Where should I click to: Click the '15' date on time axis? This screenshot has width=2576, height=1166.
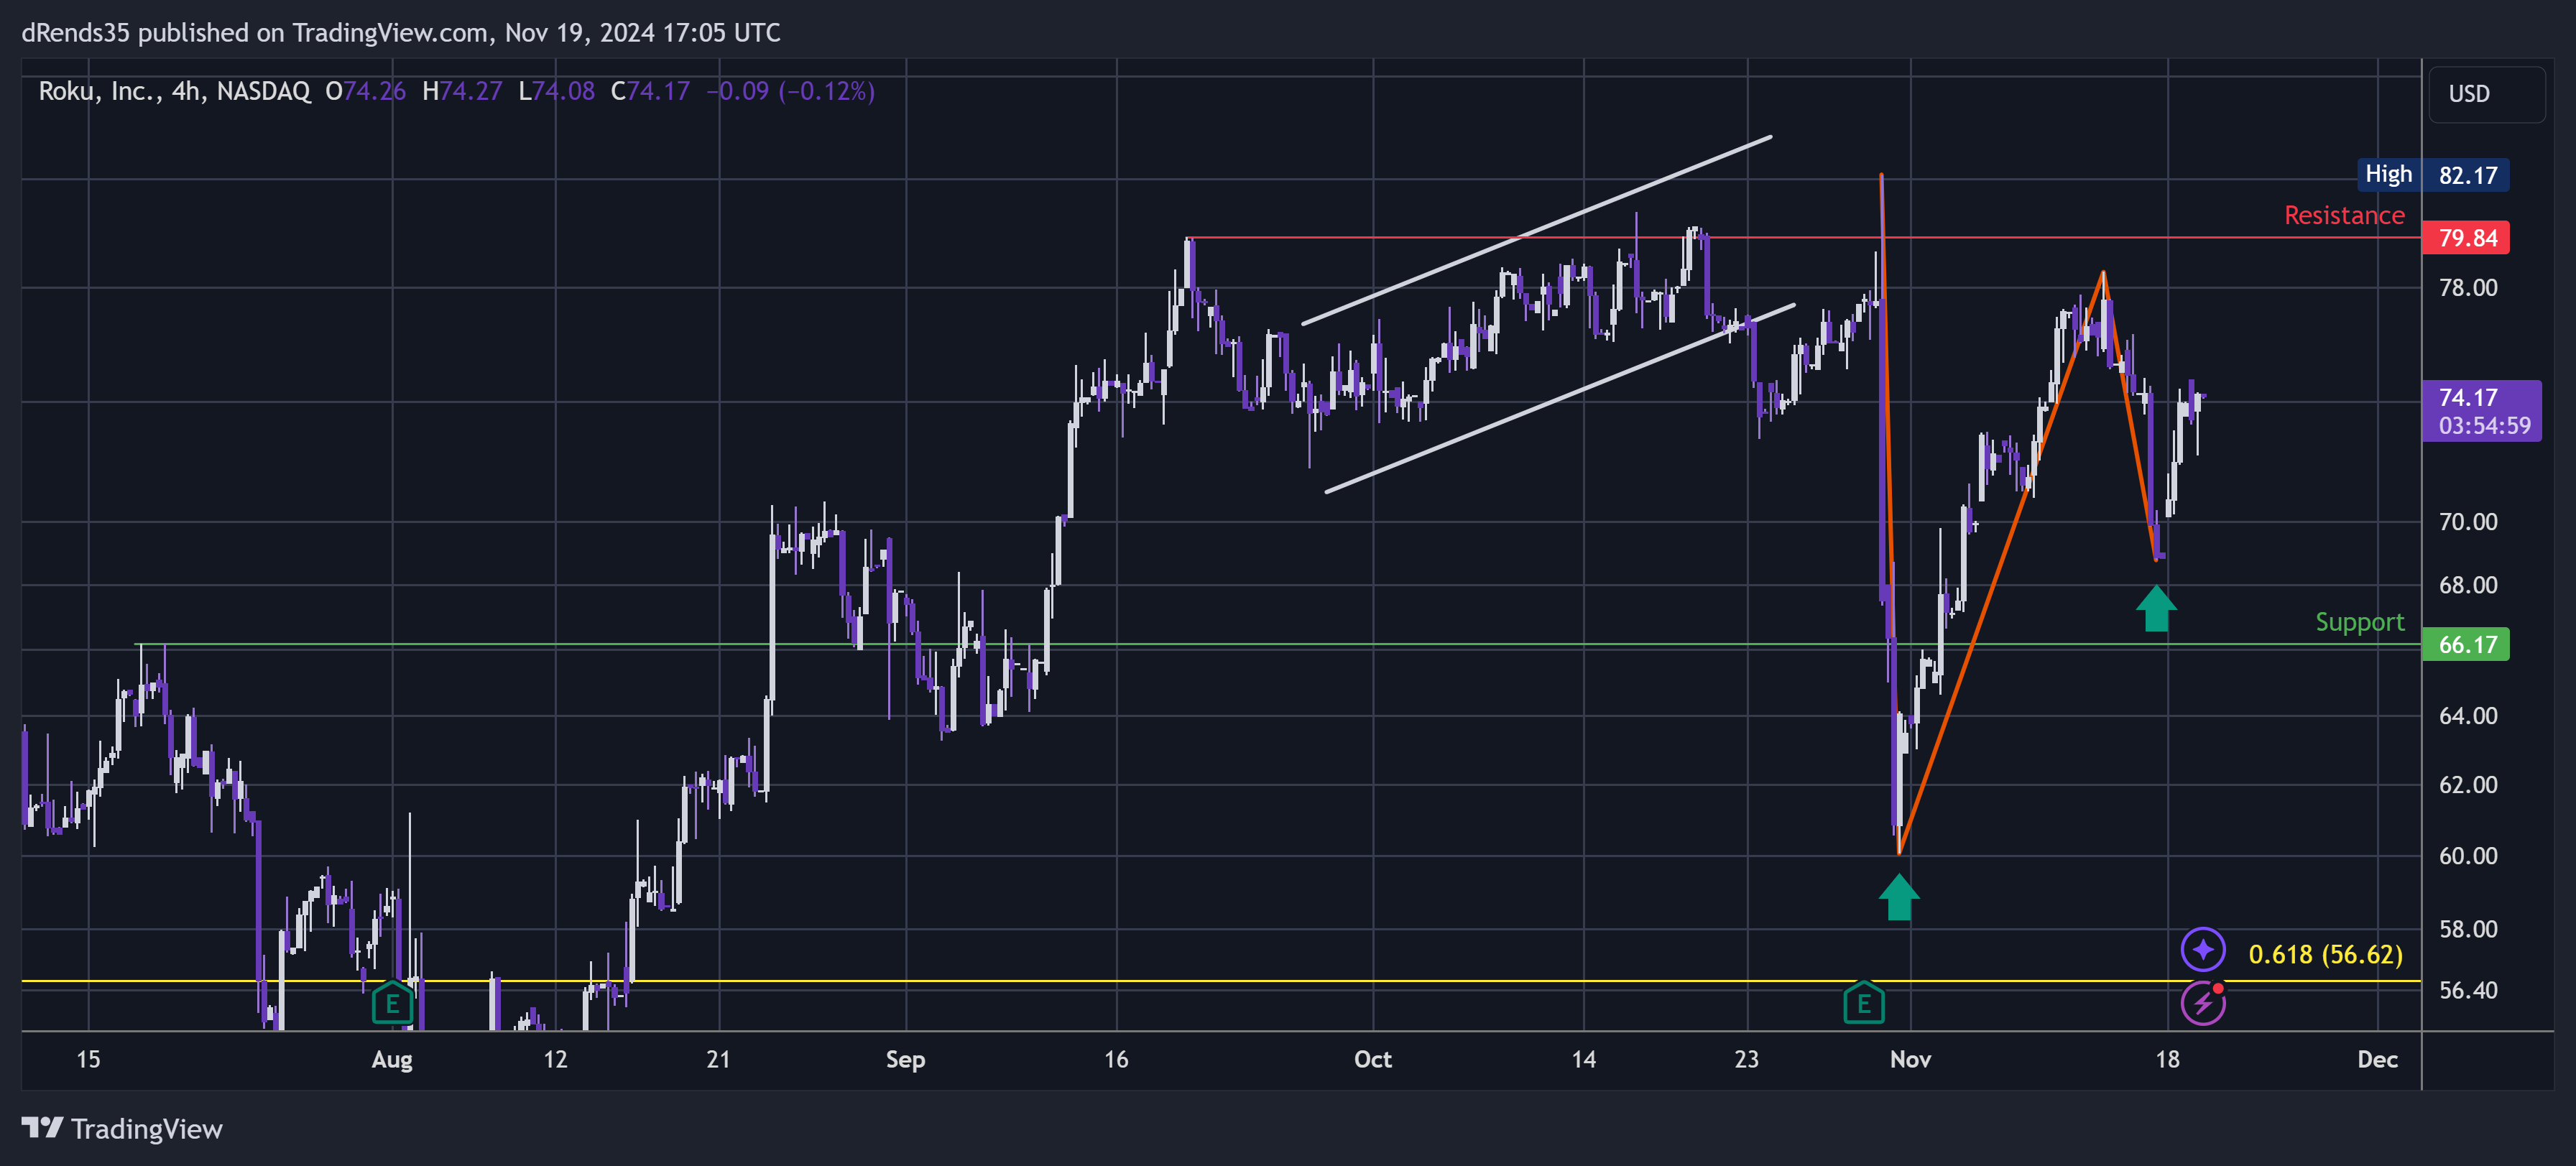(x=88, y=1060)
